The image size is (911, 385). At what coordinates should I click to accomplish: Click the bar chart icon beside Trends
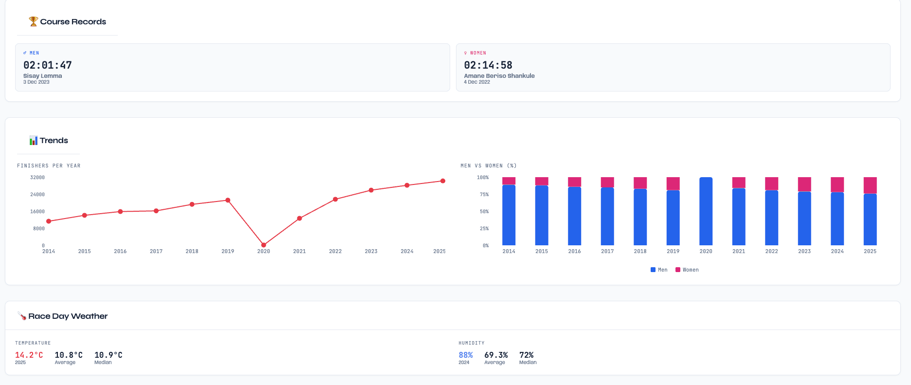[x=33, y=141]
